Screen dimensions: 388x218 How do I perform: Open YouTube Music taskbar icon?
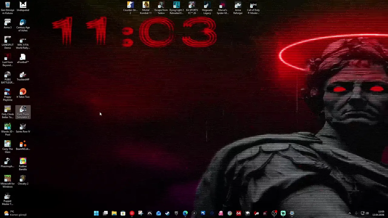click(132, 213)
